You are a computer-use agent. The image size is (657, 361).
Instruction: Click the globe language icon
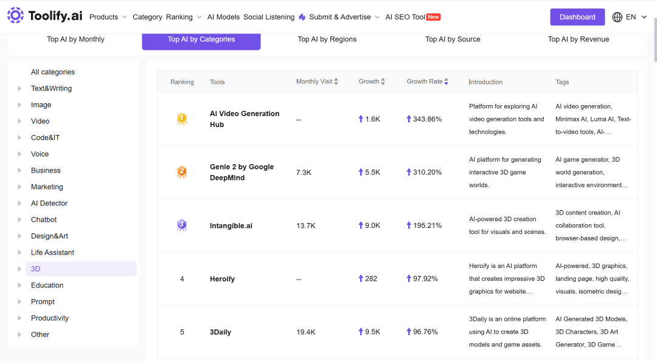617,17
